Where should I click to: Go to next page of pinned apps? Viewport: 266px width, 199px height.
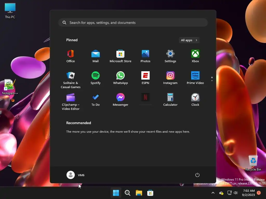[212, 80]
